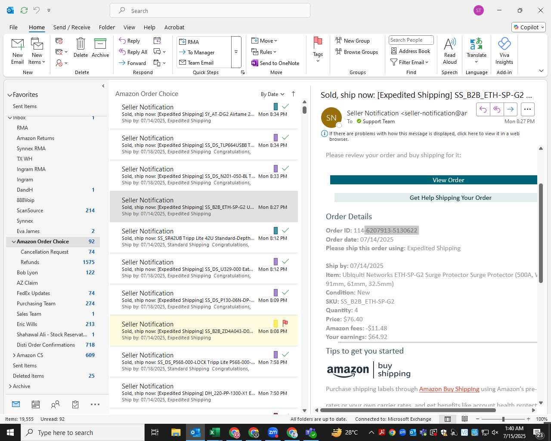Open the Amazon Buy Shipping link
The width and height of the screenshot is (551, 441).
pos(449,389)
